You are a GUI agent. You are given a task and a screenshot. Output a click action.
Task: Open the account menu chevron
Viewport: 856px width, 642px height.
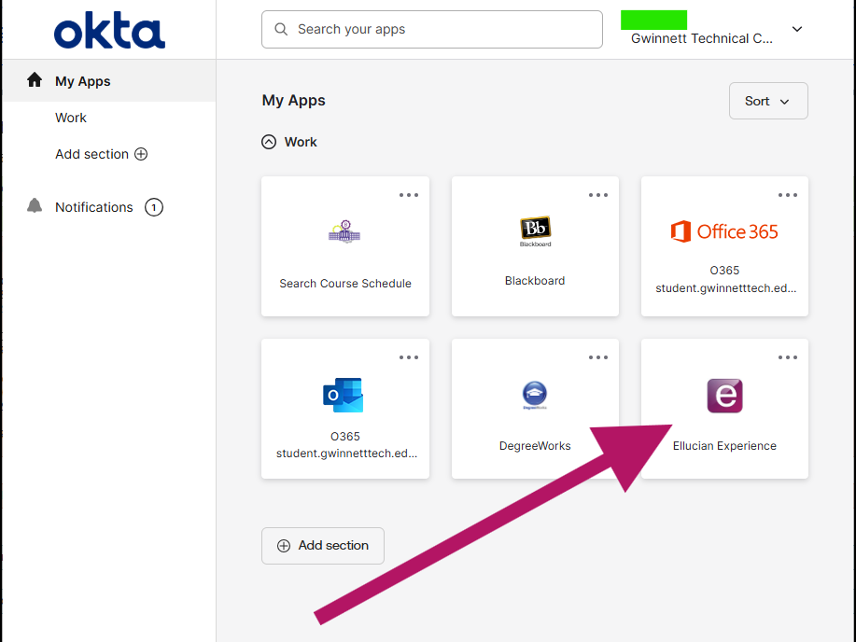coord(797,29)
